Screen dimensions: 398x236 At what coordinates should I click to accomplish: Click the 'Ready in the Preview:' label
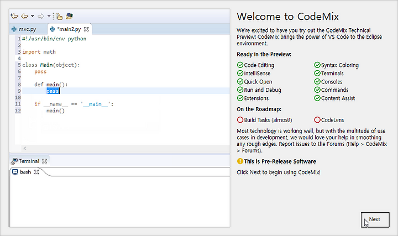264,55
